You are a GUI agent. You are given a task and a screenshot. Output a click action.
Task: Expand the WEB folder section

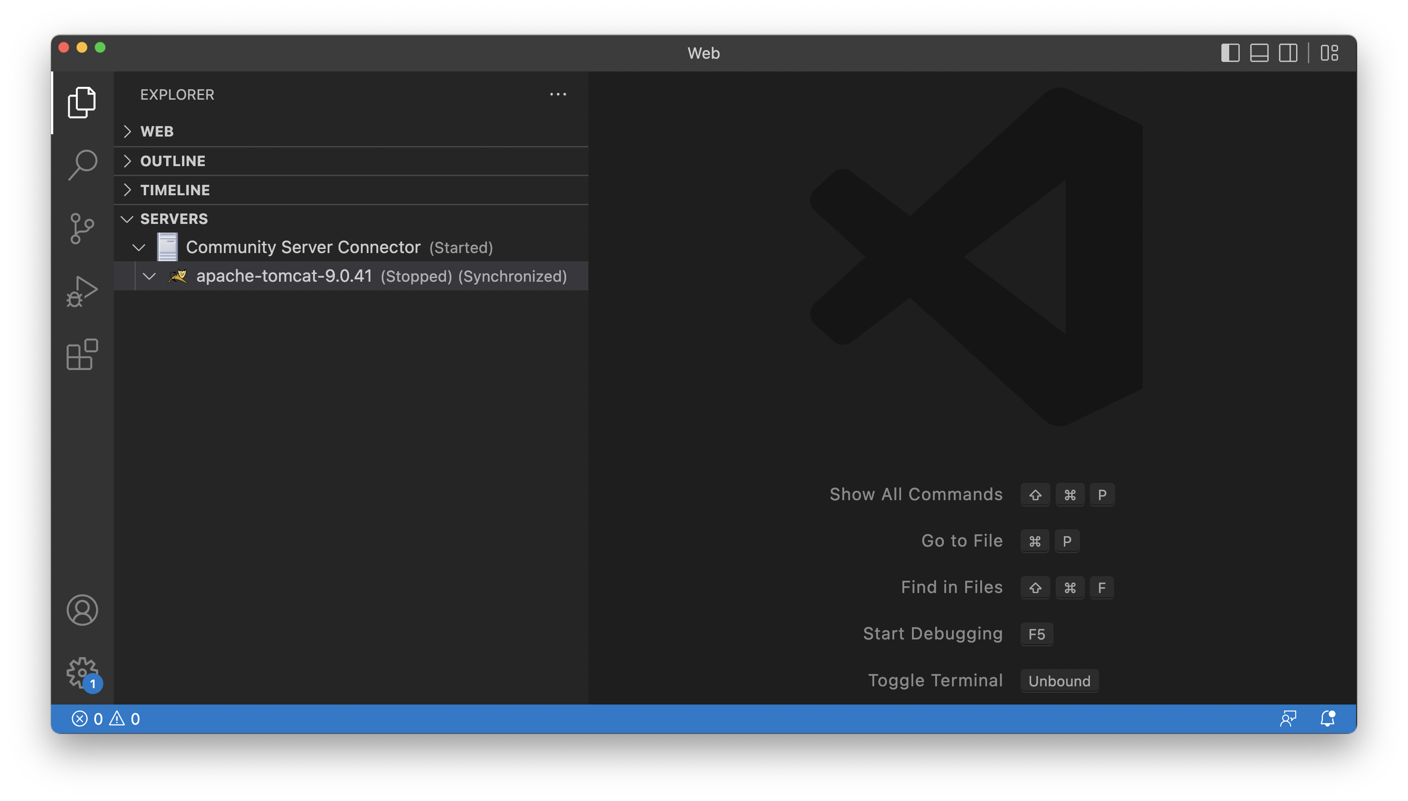click(x=157, y=132)
